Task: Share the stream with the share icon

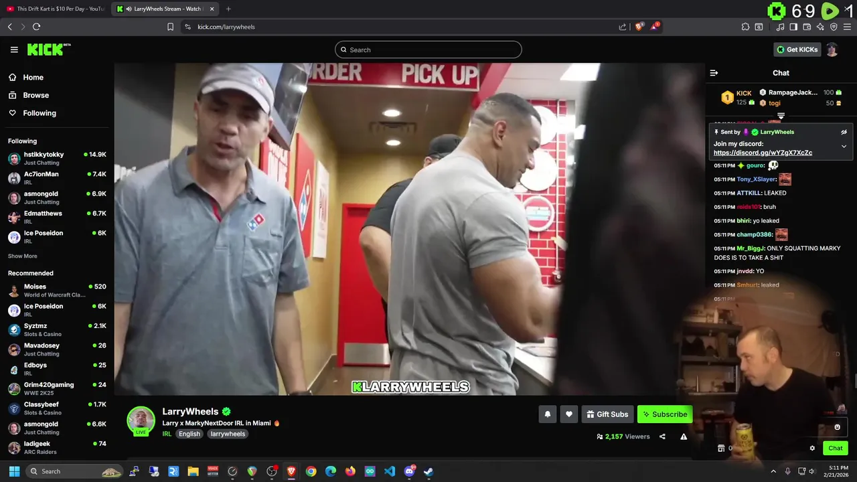Action: pyautogui.click(x=662, y=436)
